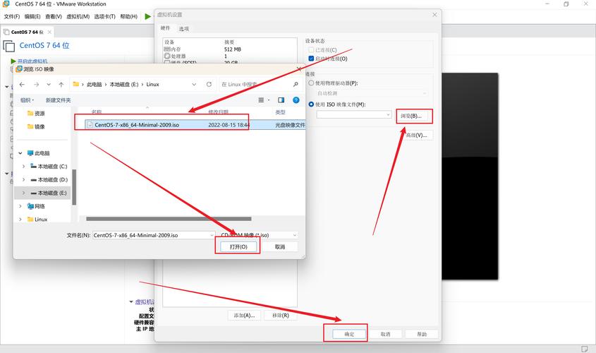Expand the 本地磁盘 (C:) tree node
The height and width of the screenshot is (353, 596).
pos(23,167)
